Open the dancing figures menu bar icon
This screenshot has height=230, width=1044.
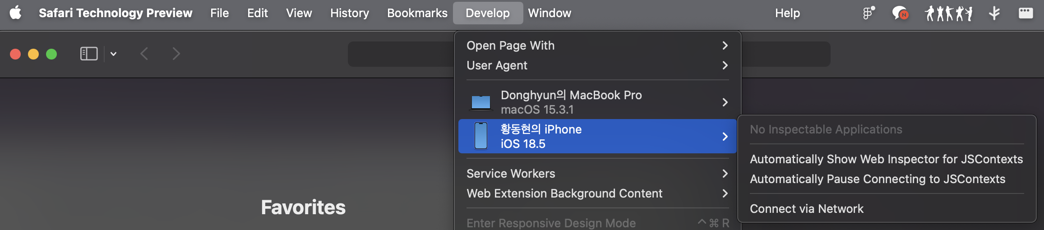coord(949,13)
